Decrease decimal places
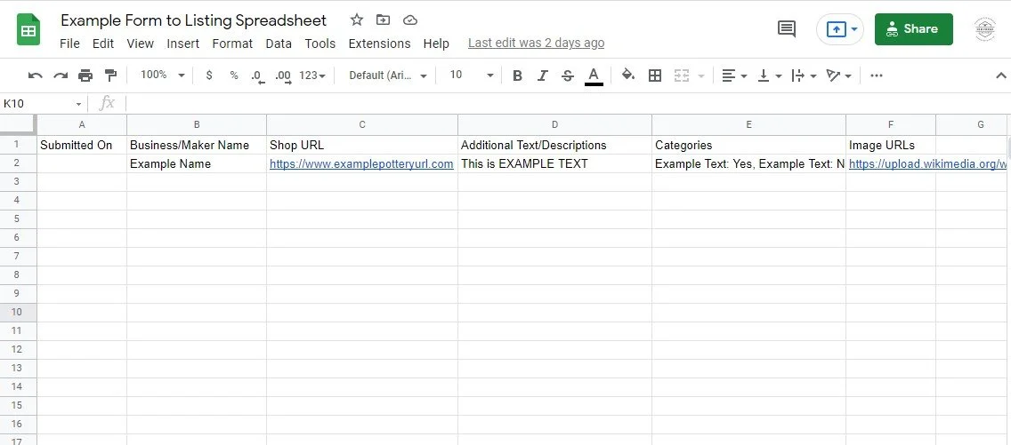Viewport: 1011px width, 445px height. click(258, 75)
